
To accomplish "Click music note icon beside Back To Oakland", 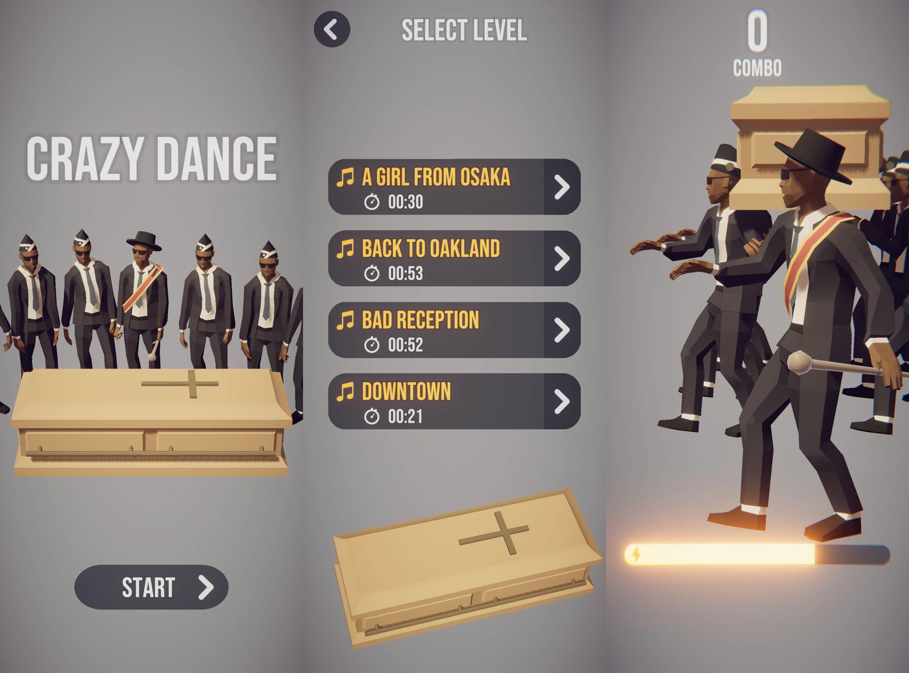I will [x=345, y=249].
